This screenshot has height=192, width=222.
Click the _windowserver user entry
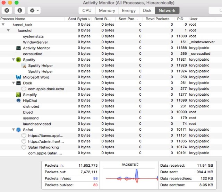pos(202,42)
